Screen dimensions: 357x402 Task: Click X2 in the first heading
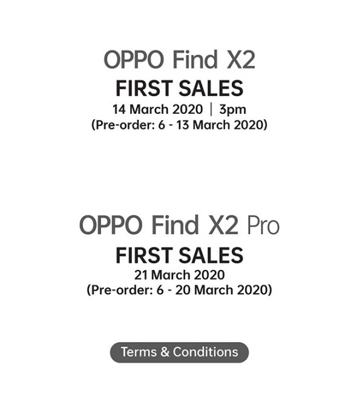click(241, 60)
